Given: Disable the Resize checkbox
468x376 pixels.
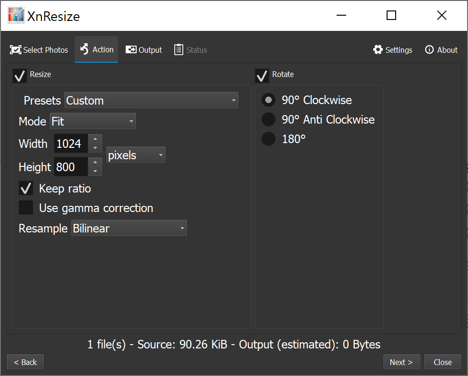Looking at the screenshot, I should pos(20,75).
